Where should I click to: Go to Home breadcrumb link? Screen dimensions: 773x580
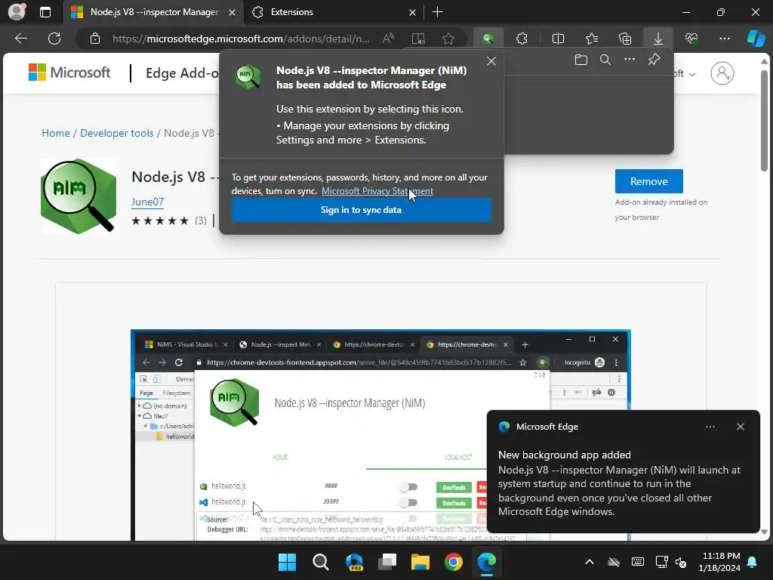tap(56, 133)
